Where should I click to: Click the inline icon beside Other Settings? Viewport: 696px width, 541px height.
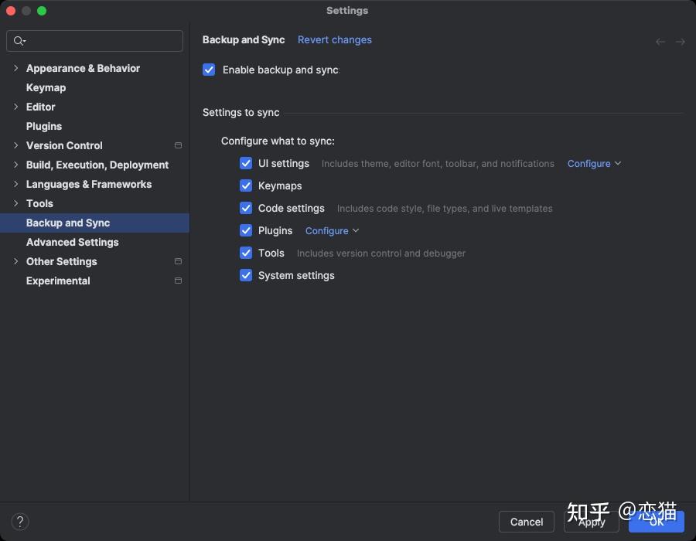point(178,261)
